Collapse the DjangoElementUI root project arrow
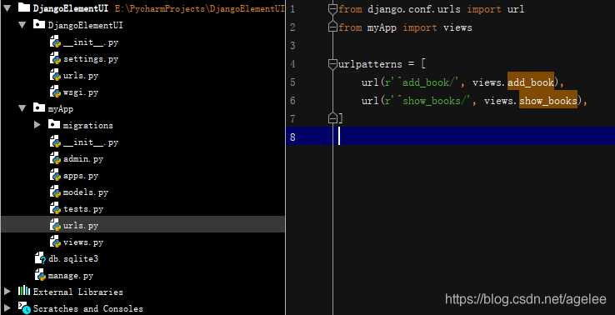The width and height of the screenshot is (615, 315). [7, 7]
